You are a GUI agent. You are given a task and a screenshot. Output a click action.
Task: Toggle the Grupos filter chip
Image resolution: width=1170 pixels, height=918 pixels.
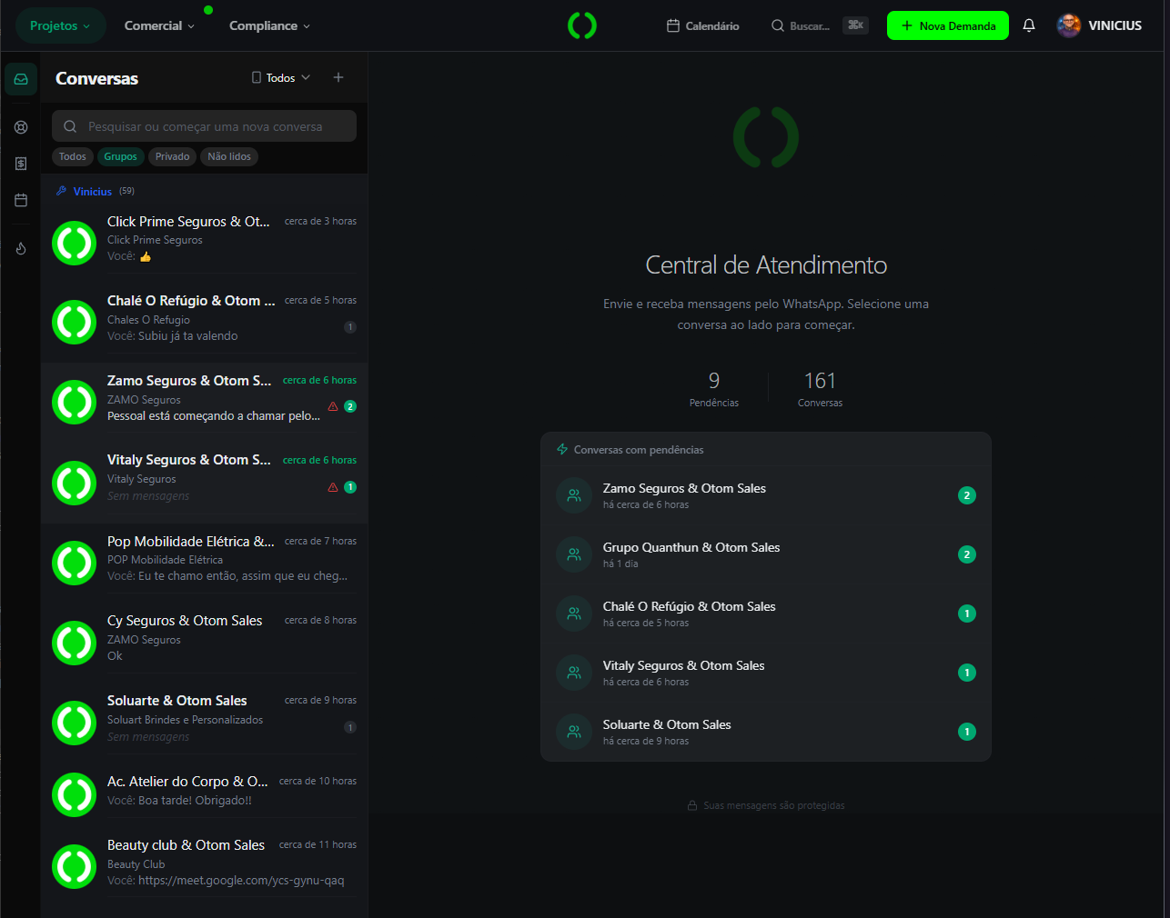point(120,156)
